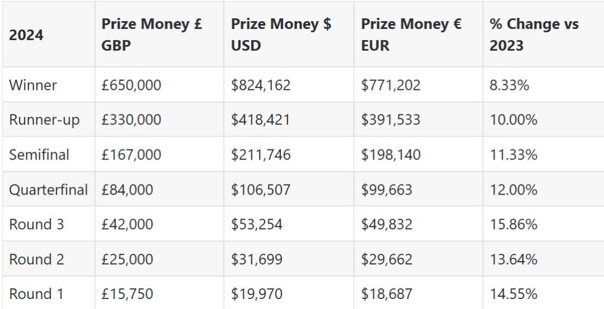This screenshot has height=309, width=604.
Task: Select the $53,254 cell
Action: point(257,224)
